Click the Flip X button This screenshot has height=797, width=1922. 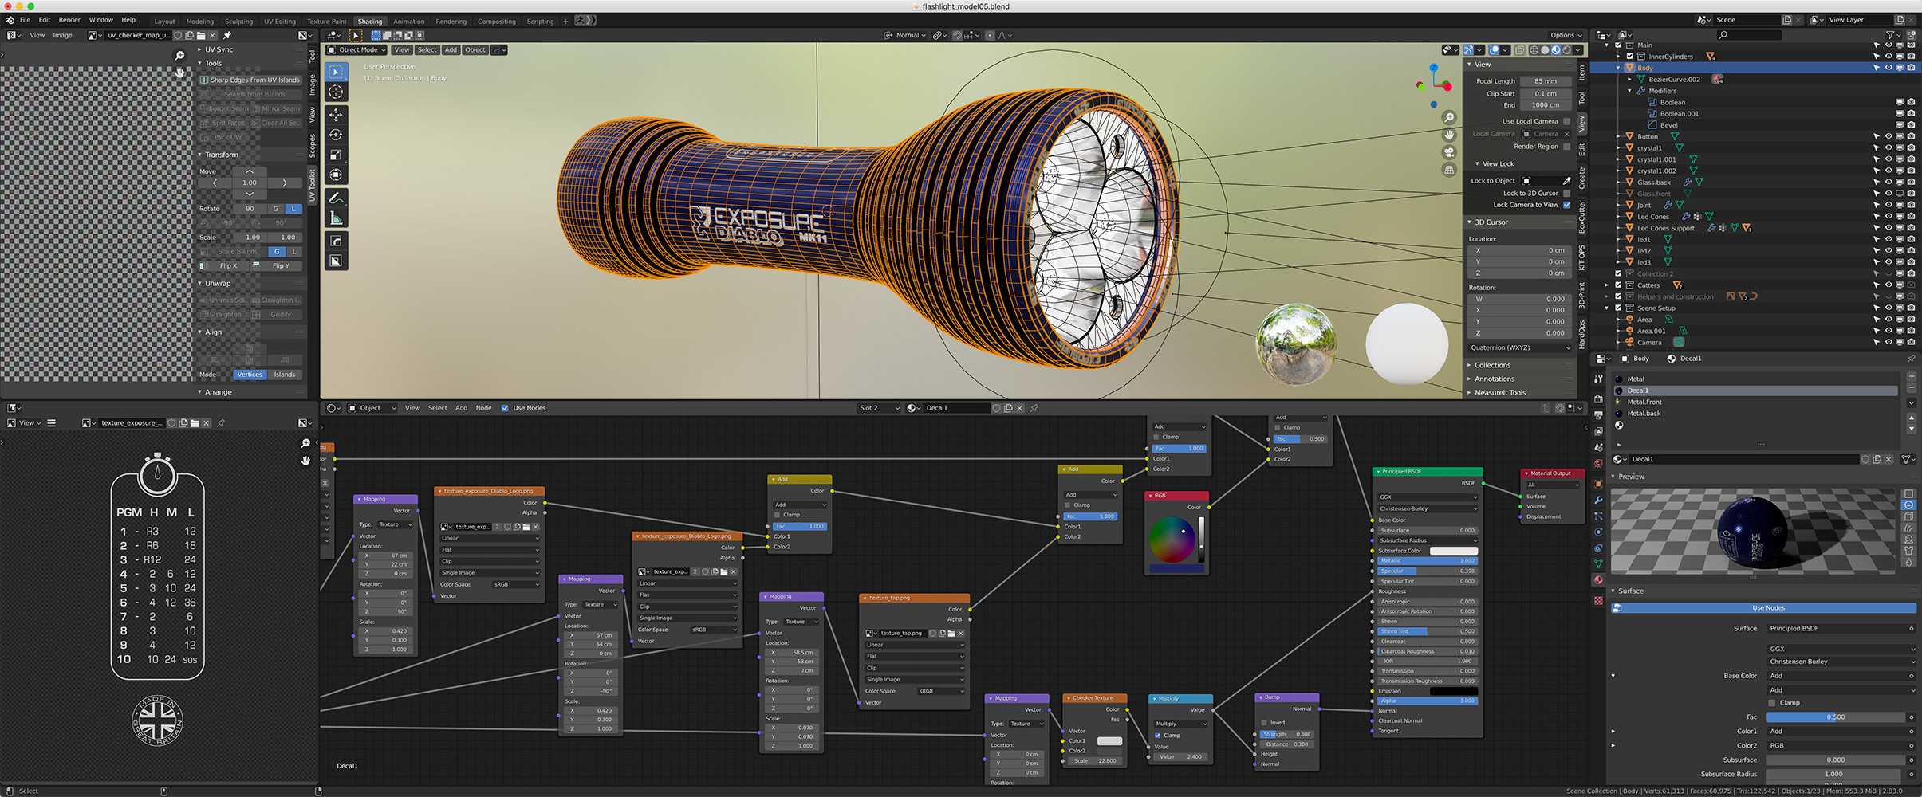tap(225, 265)
